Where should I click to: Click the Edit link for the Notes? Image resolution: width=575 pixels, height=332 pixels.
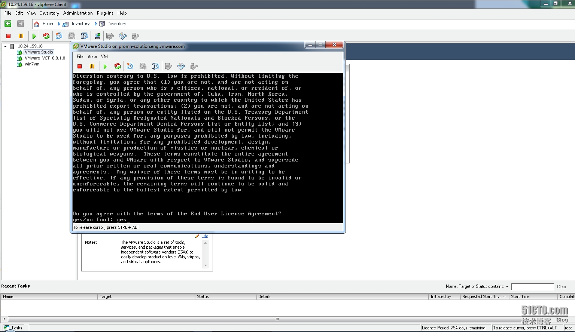pyautogui.click(x=205, y=236)
